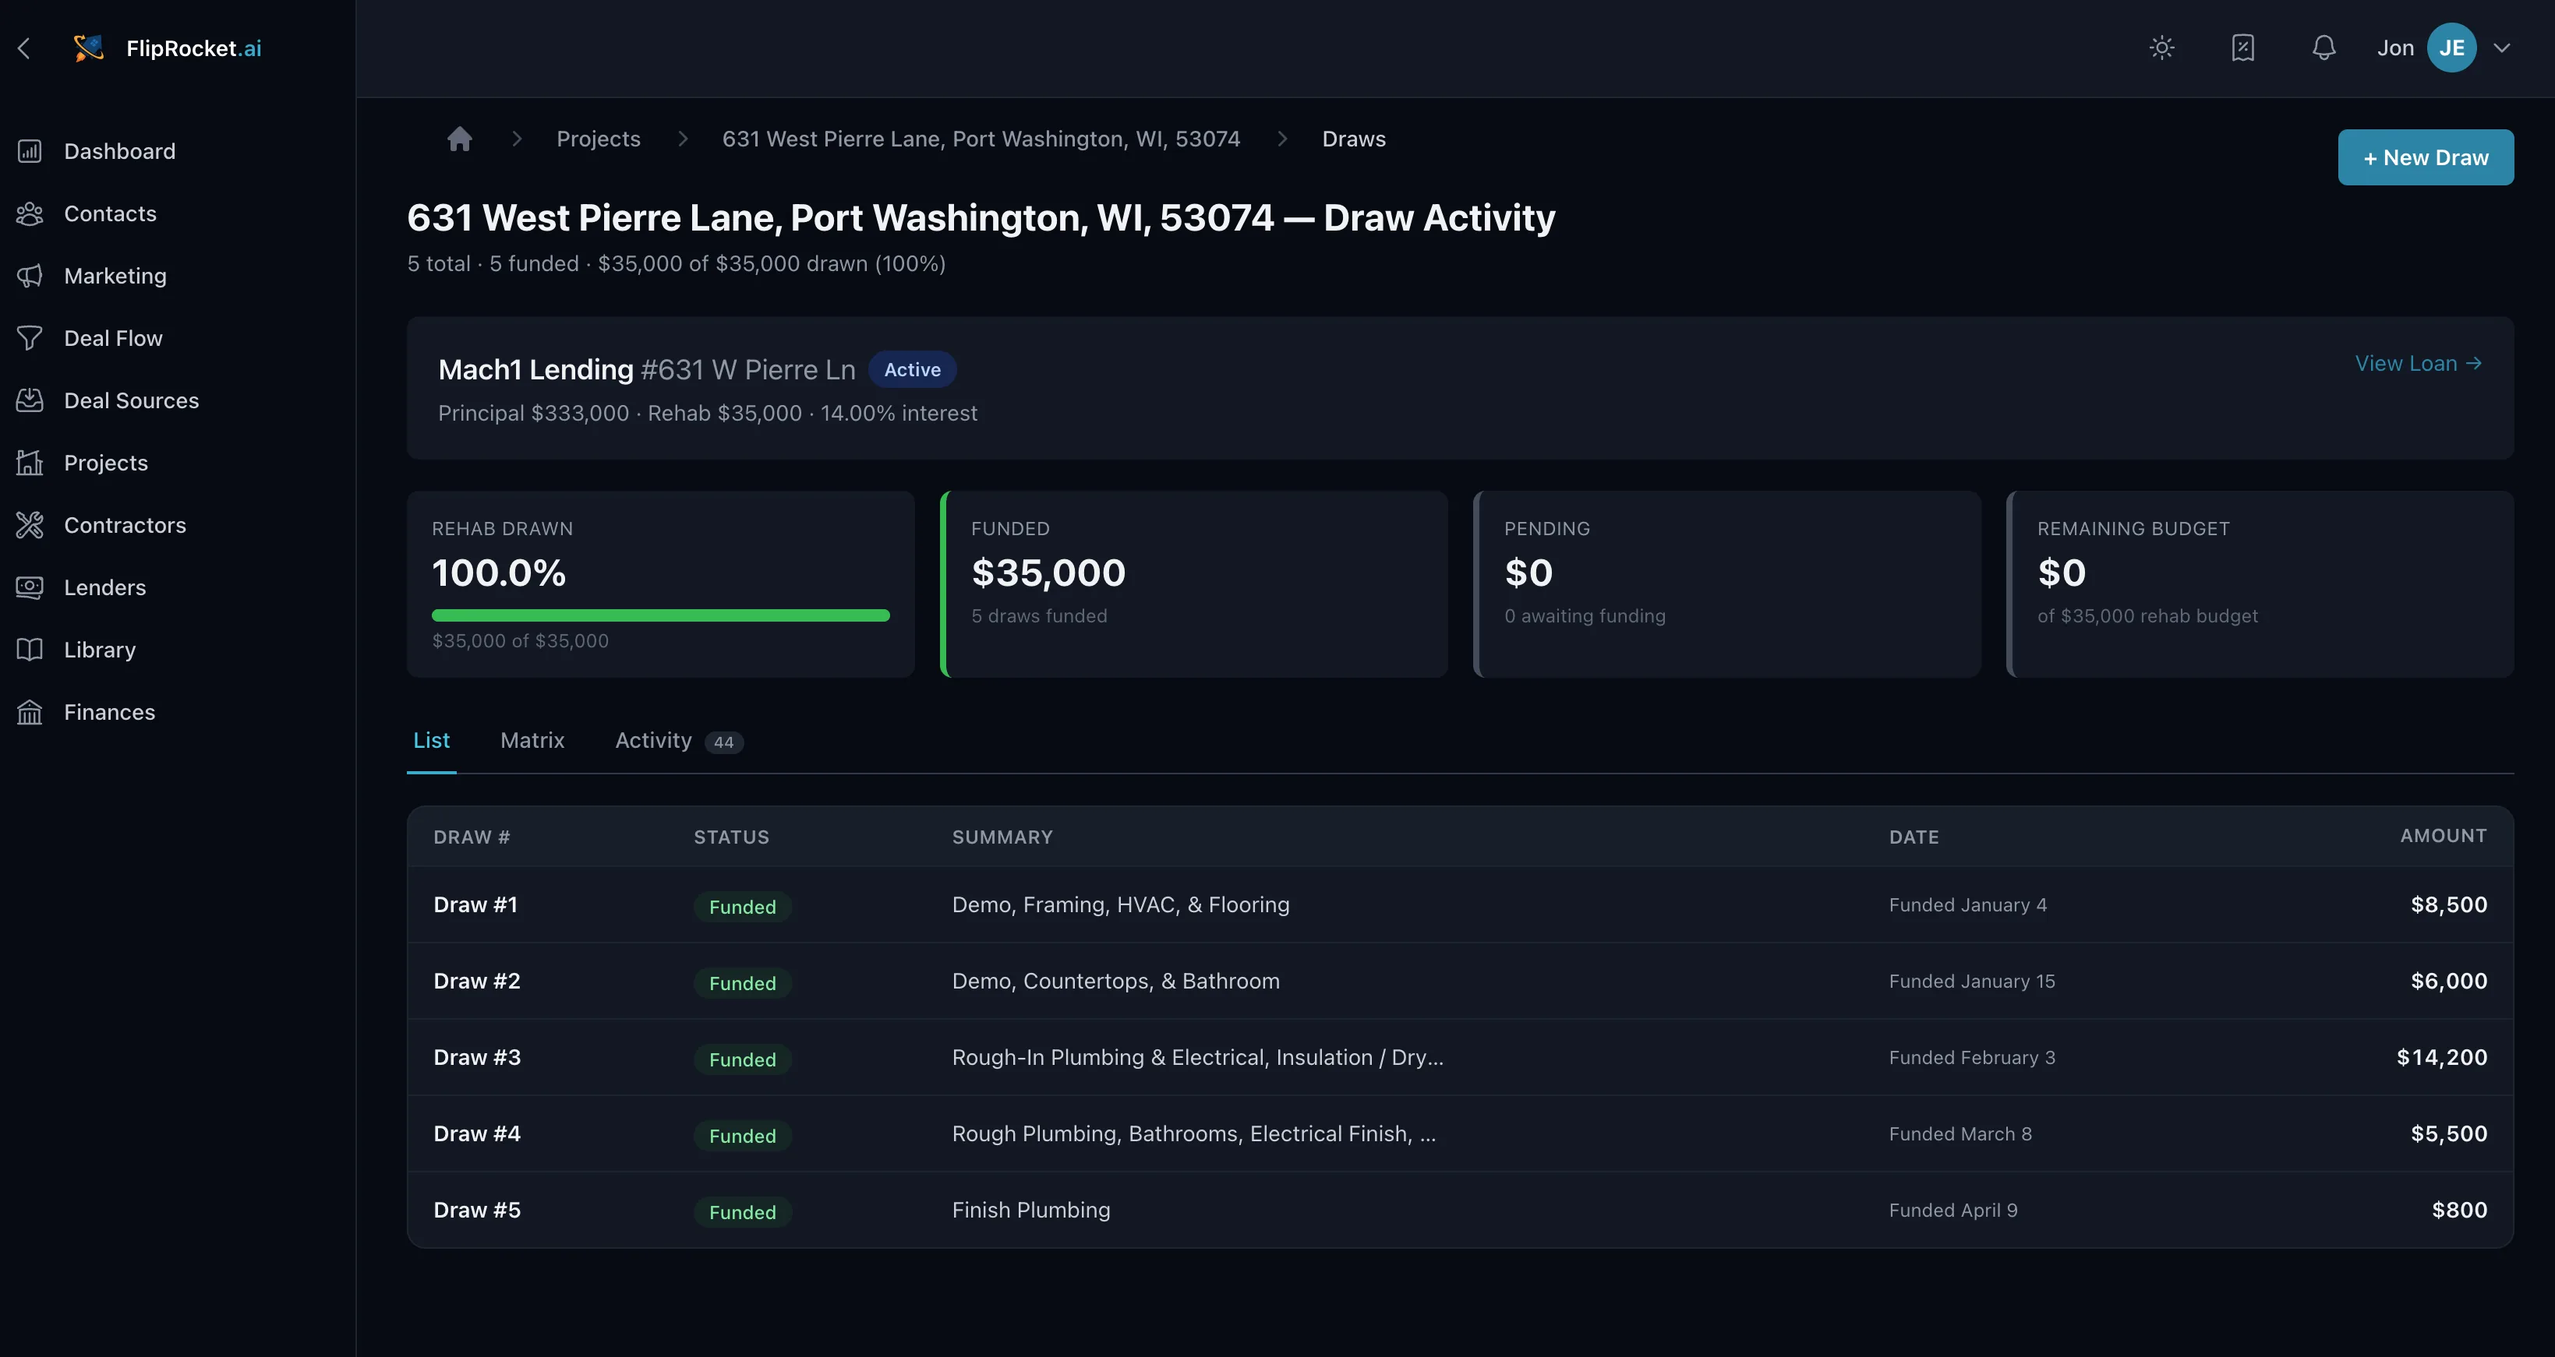Open Marketing in sidebar
This screenshot has height=1357, width=2555.
pyautogui.click(x=115, y=276)
